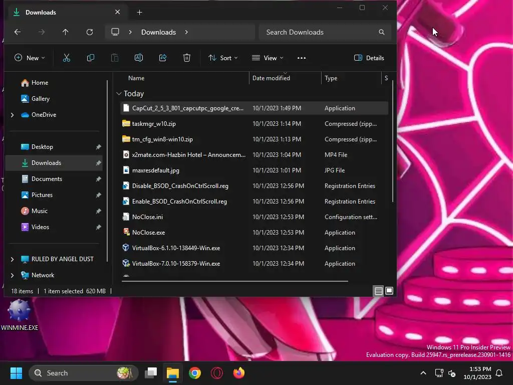
Task: Open Opera browser from the taskbar
Action: coord(217,373)
